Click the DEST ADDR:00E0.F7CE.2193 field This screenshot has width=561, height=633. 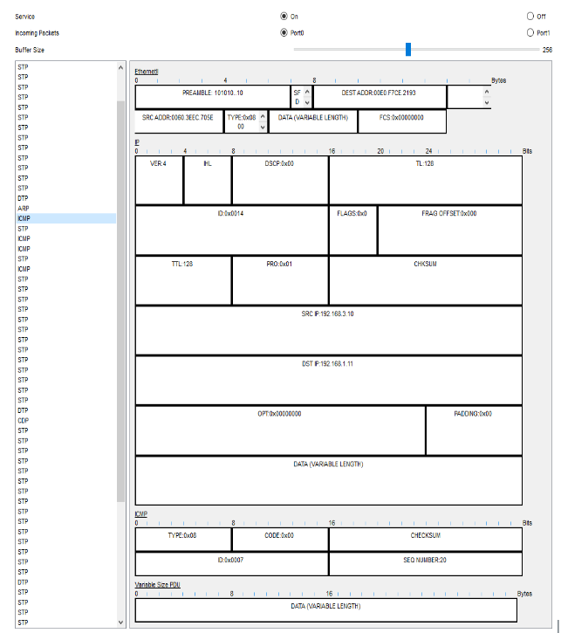[x=380, y=97]
